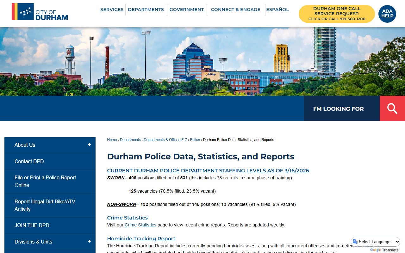Open the Select Language dropdown
The width and height of the screenshot is (405, 253).
(x=376, y=242)
